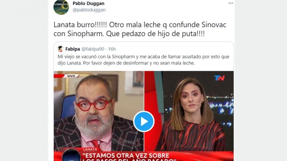The width and height of the screenshot is (287, 161).
Task: Open the quoted tweet text about Sinopharm
Action: coord(143,60)
